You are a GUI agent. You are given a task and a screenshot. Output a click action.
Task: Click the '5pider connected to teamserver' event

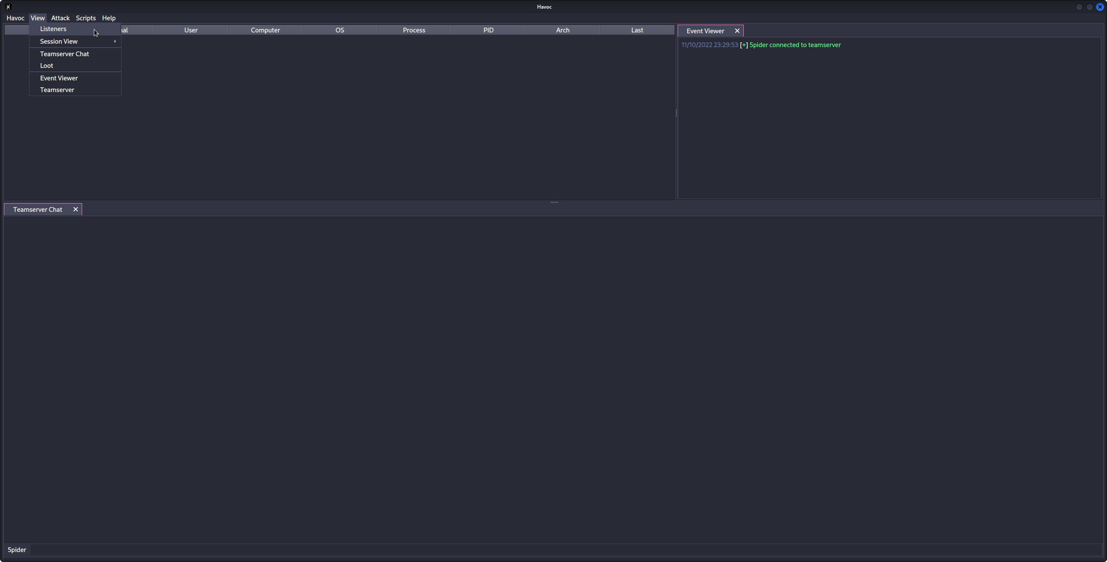[795, 45]
